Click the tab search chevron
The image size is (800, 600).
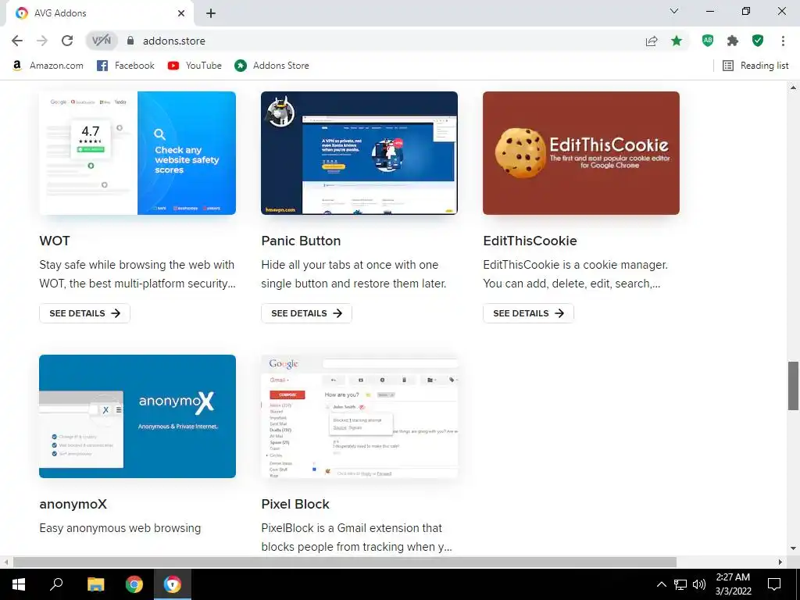click(674, 11)
